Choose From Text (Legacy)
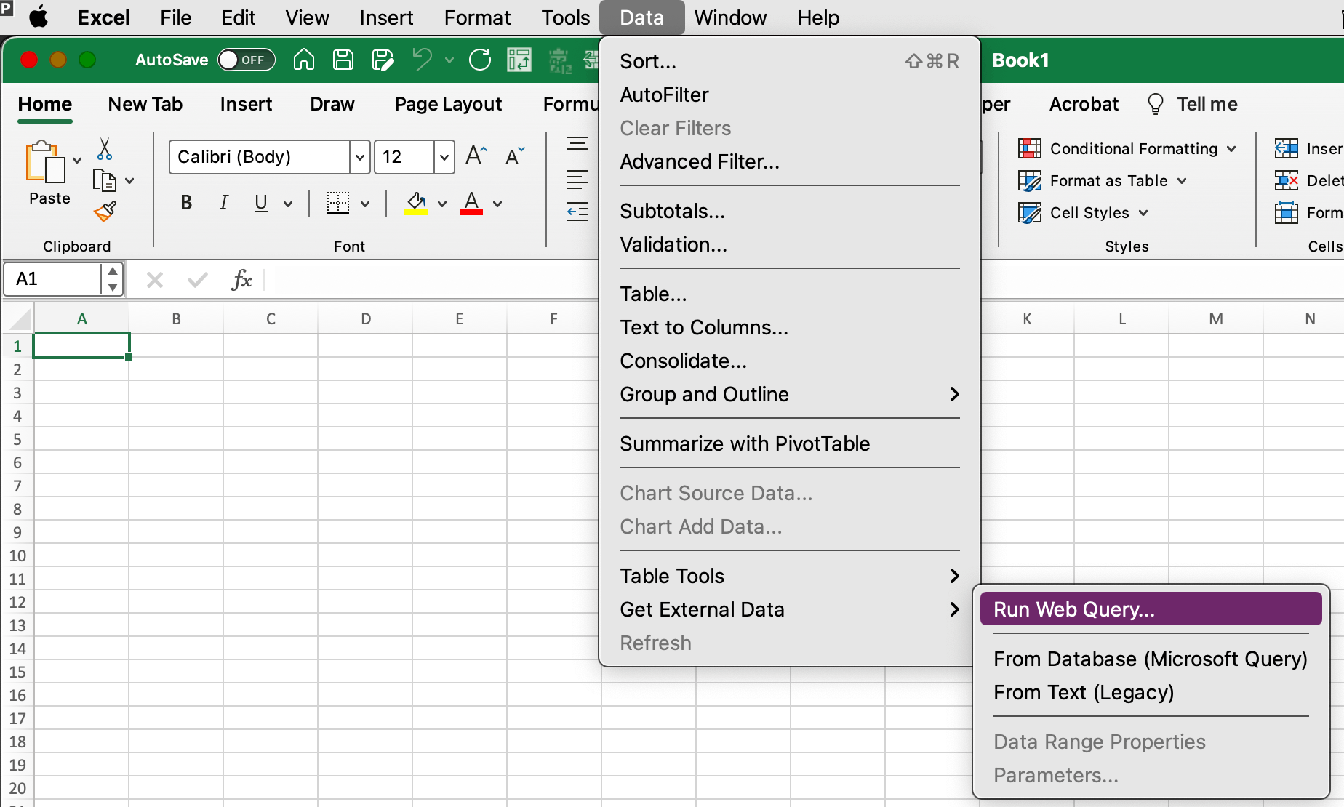The height and width of the screenshot is (807, 1344). [1151, 692]
